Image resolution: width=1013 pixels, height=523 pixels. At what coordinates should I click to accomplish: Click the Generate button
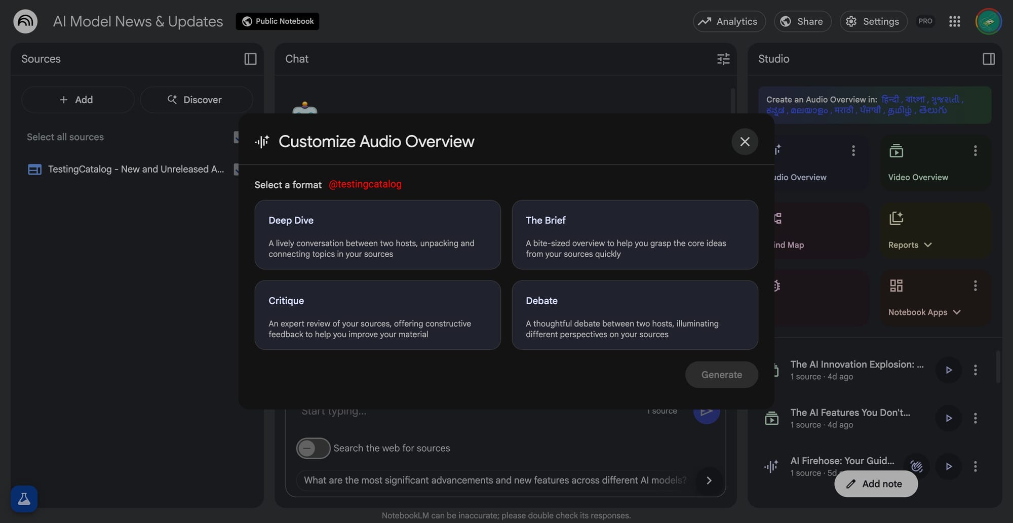tap(721, 375)
